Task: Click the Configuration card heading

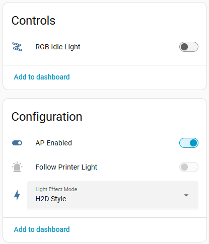Action: (47, 117)
